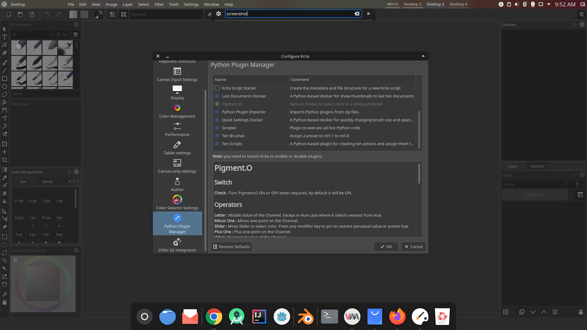Clear the screenshot search text
The height and width of the screenshot is (330, 587).
(357, 14)
